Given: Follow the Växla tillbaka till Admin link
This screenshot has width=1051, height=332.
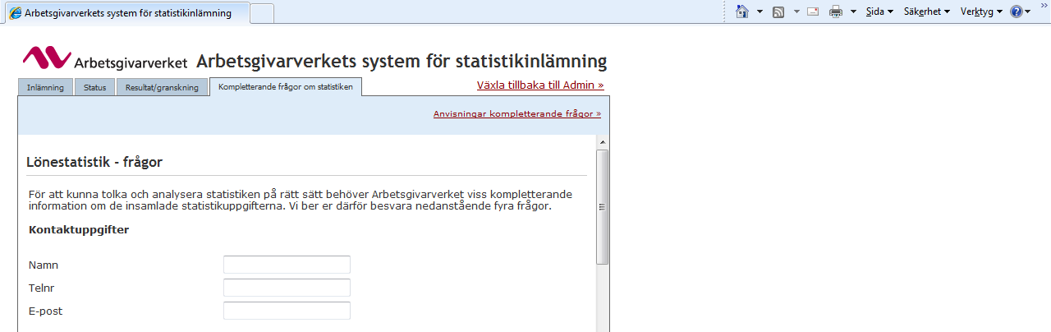Looking at the screenshot, I should tap(540, 85).
